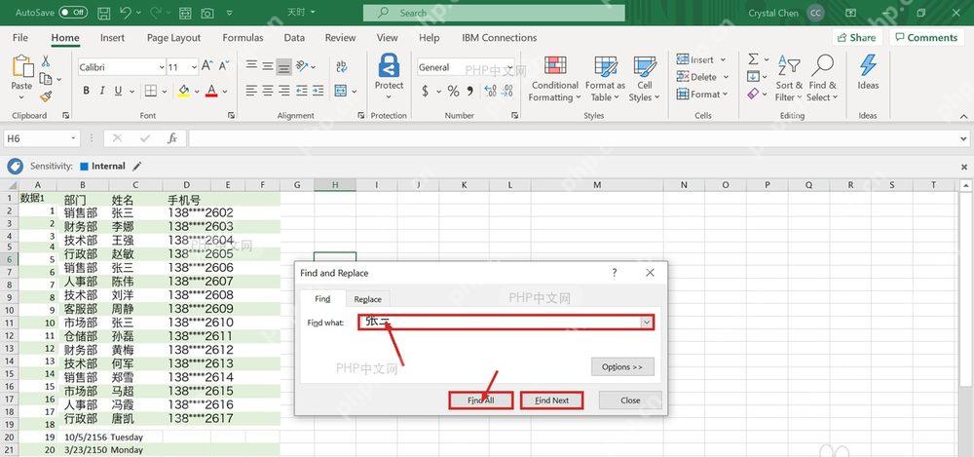Click Increase Font Size icon
The height and width of the screenshot is (457, 974).
[207, 66]
